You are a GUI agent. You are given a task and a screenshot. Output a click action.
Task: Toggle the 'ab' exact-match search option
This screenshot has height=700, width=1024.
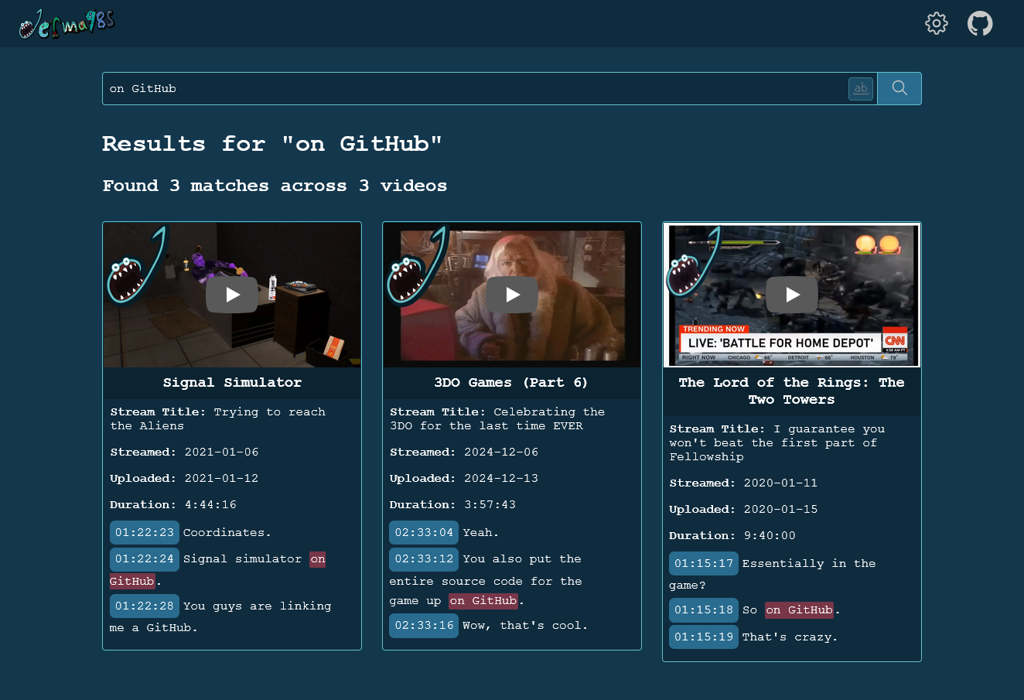tap(860, 88)
